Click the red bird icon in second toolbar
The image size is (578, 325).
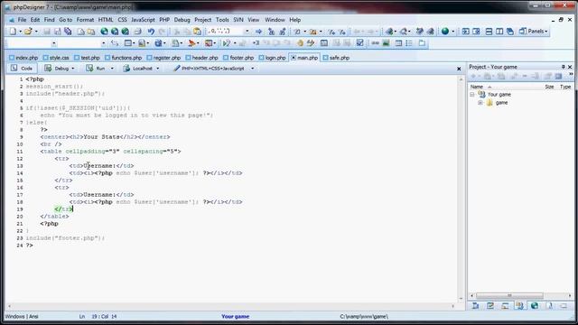click(x=191, y=43)
